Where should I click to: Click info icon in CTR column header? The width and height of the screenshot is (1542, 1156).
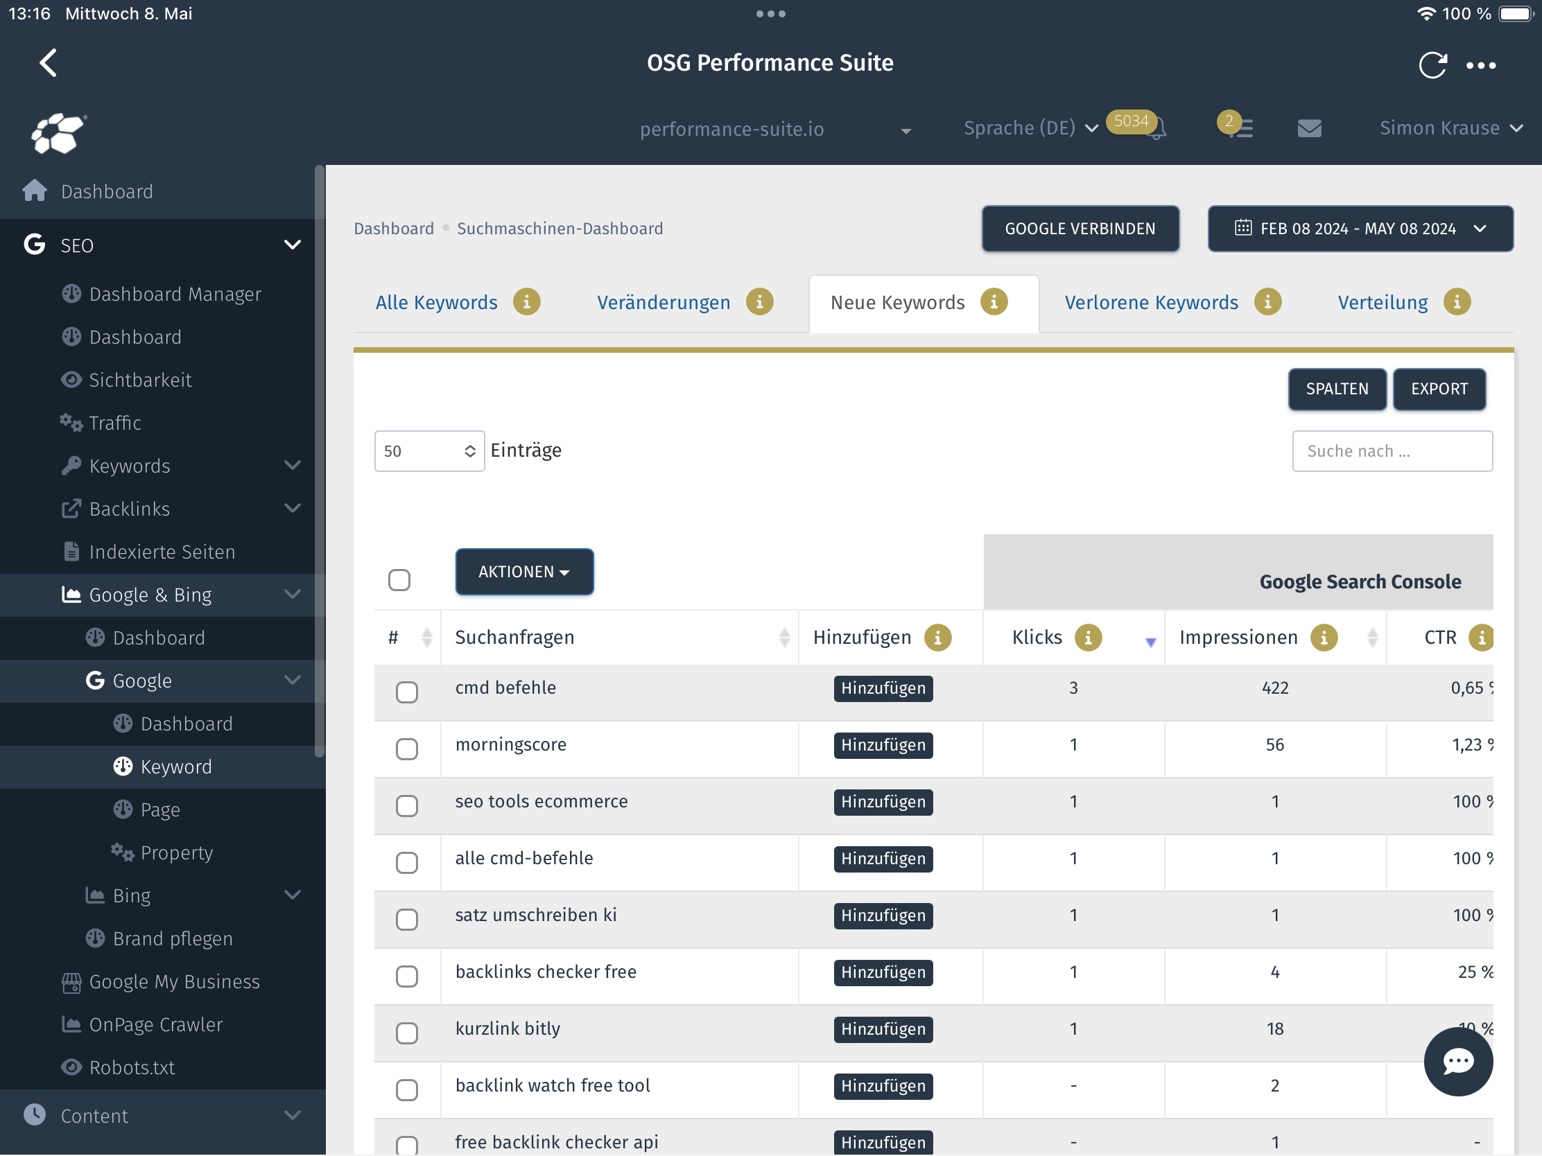pyautogui.click(x=1481, y=638)
